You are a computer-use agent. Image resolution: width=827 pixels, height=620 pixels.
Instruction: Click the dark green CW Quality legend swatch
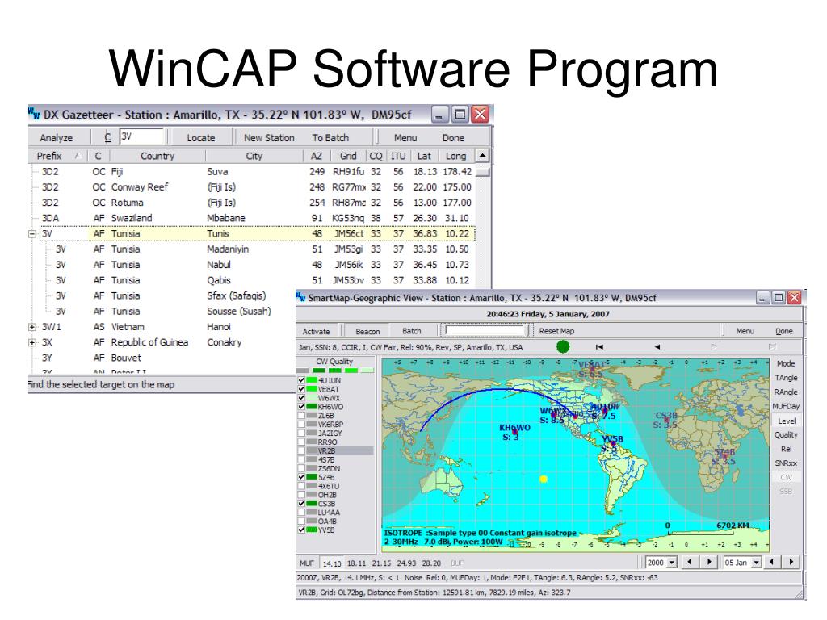318,371
